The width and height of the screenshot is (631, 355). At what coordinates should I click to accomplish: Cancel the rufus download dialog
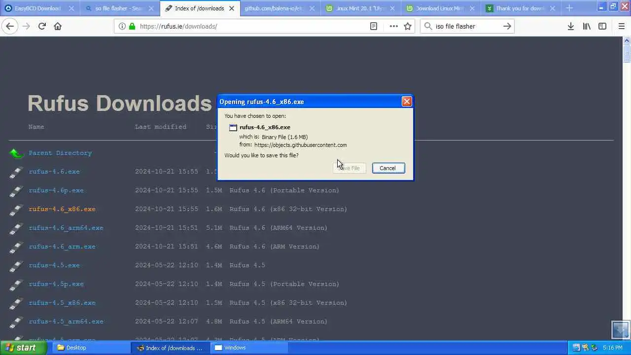pos(388,168)
